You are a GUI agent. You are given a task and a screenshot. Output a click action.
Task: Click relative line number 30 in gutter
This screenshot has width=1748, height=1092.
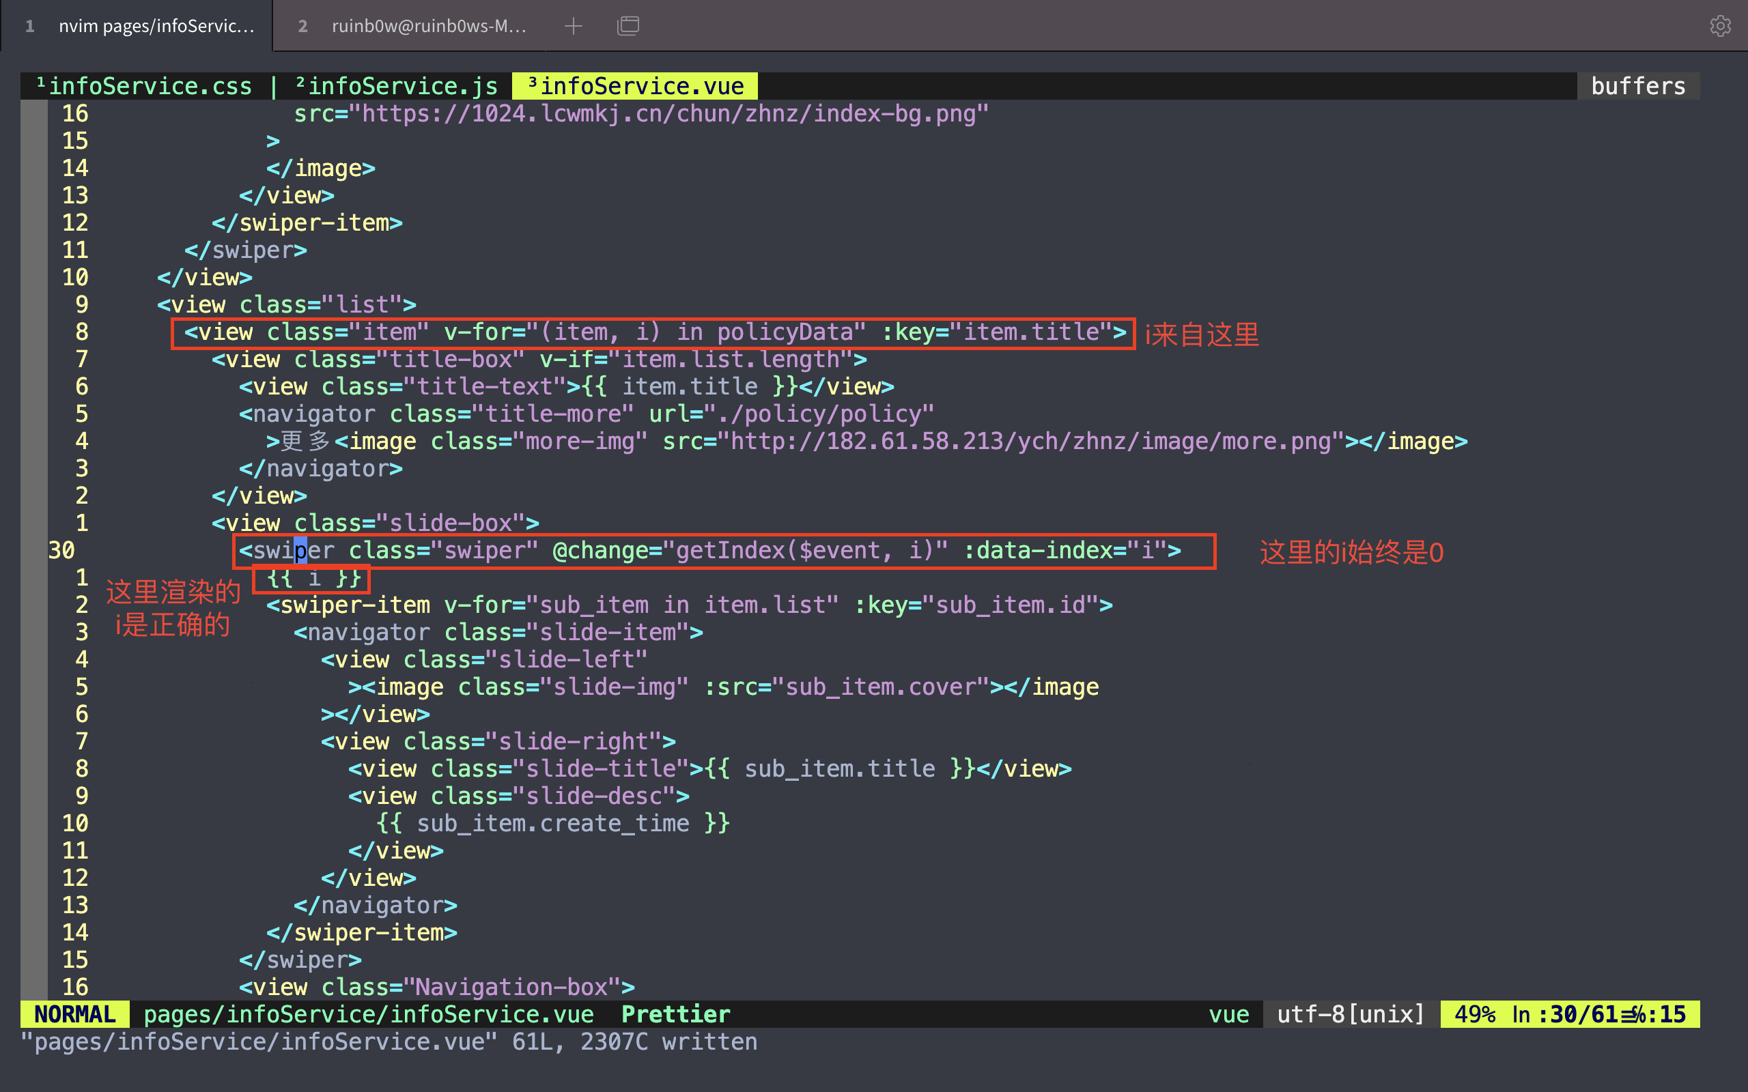[x=62, y=551]
